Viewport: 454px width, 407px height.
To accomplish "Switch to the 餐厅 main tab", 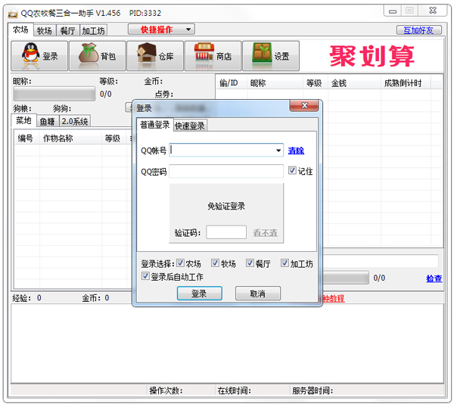I will coord(67,30).
